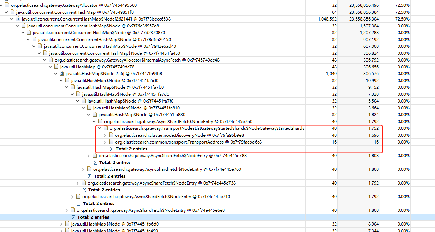Click the icon of NodeGatewayStartedShards row
Screen dimensions: 435x232
(x=106, y=128)
